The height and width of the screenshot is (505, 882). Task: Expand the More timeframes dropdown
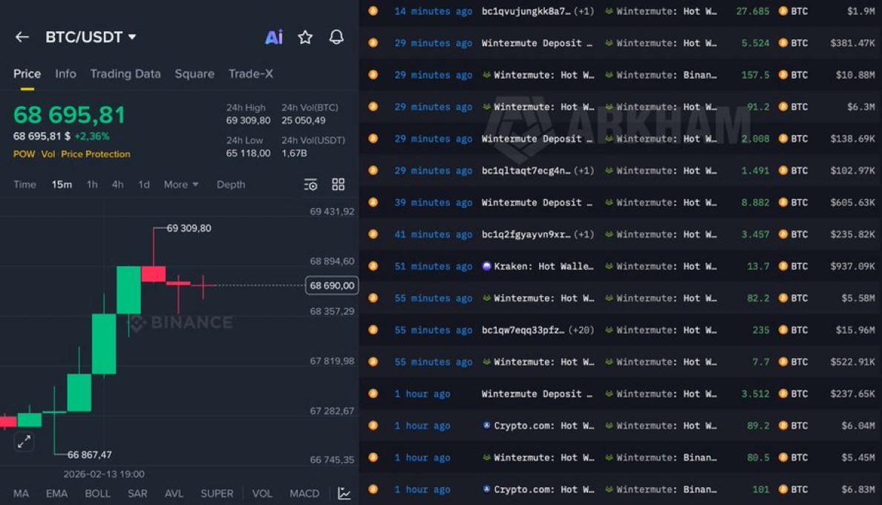[181, 184]
